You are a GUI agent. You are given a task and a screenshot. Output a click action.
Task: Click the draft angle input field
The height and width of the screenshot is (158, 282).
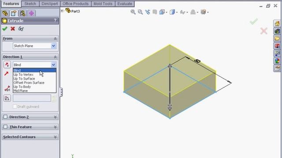pos(32,98)
